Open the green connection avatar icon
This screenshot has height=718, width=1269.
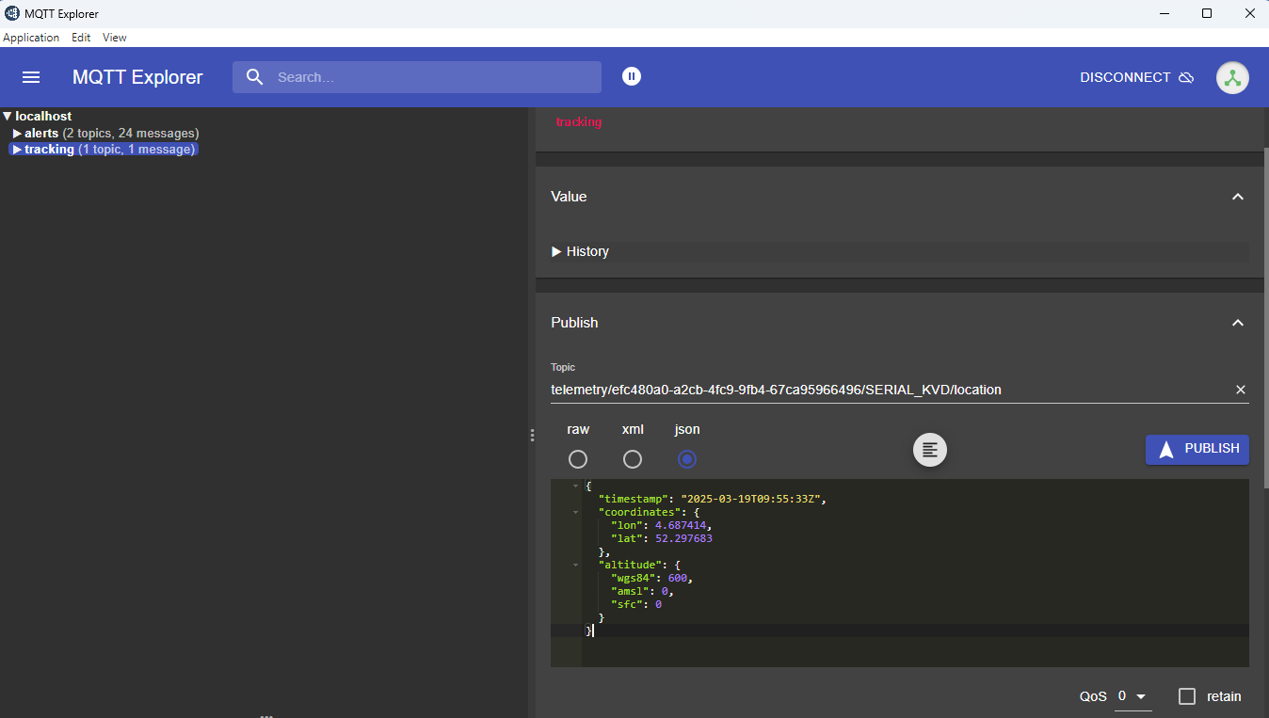point(1232,77)
